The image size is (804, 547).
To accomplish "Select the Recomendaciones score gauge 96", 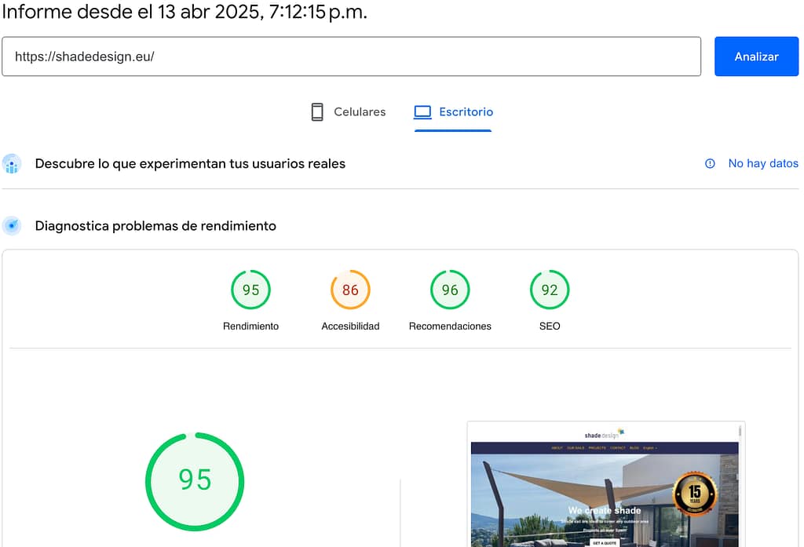I will tap(450, 290).
